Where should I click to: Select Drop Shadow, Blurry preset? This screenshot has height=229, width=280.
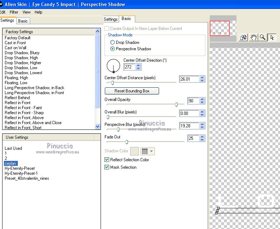22,53
